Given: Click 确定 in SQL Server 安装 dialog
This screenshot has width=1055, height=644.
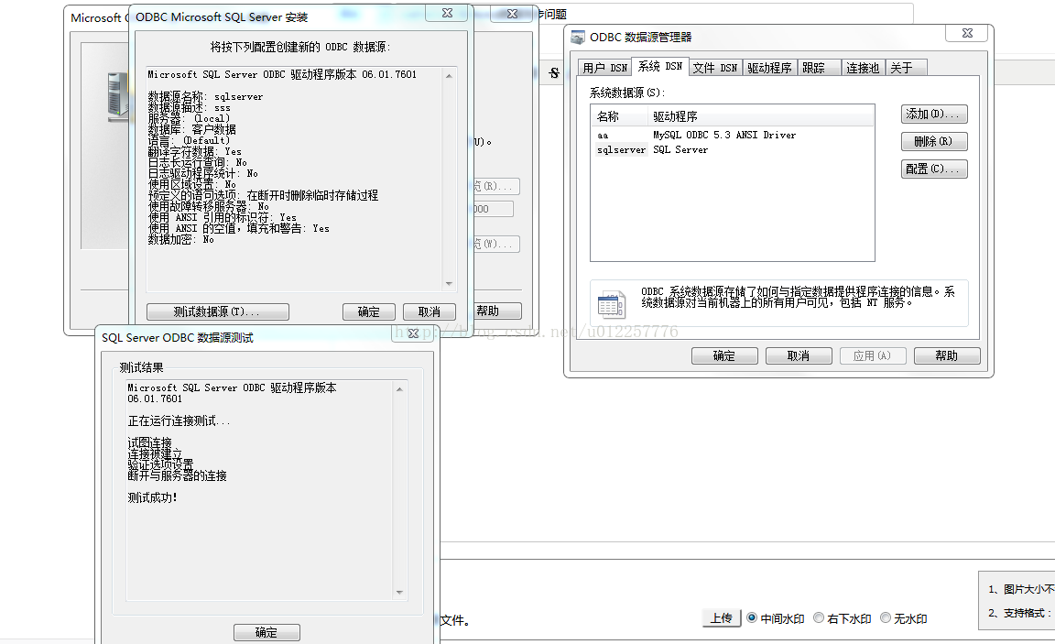Looking at the screenshot, I should pos(369,311).
